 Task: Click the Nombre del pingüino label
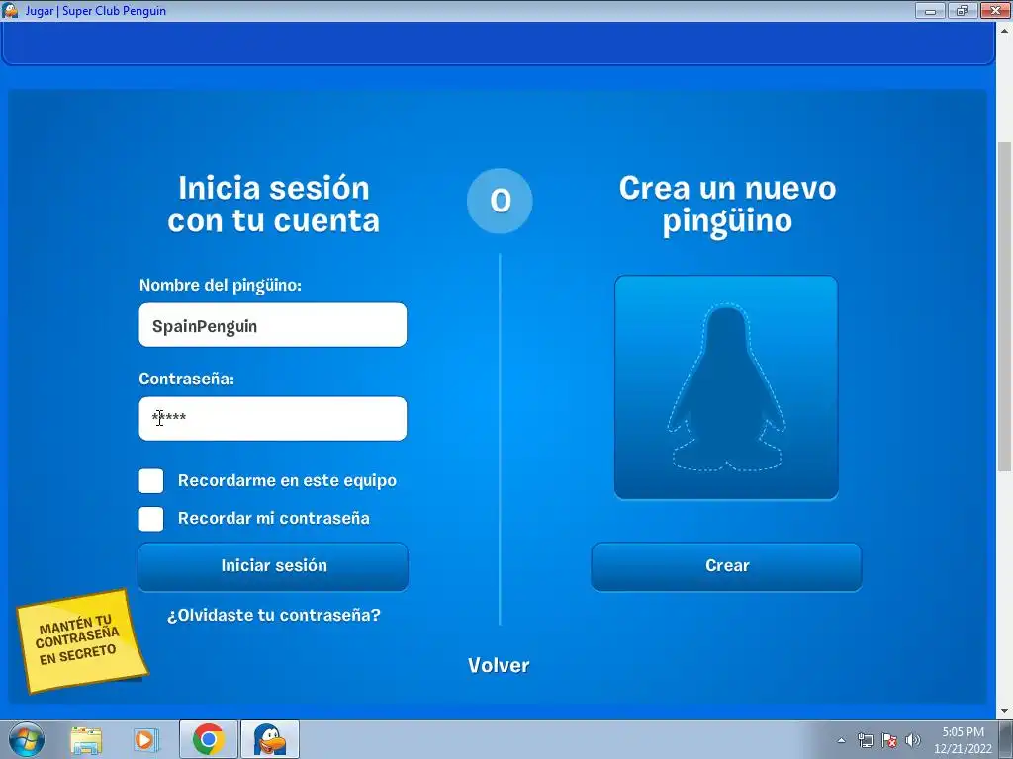(221, 285)
